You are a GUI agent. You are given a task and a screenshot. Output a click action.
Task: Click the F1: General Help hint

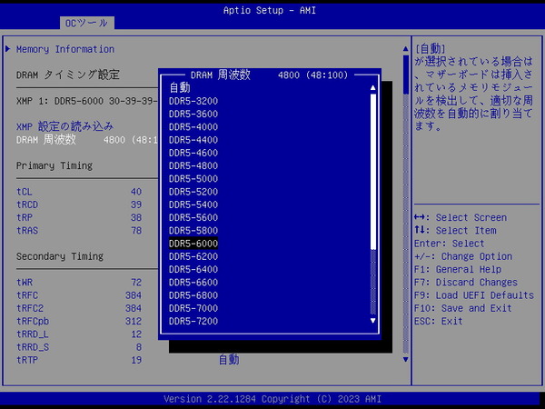[x=458, y=269]
